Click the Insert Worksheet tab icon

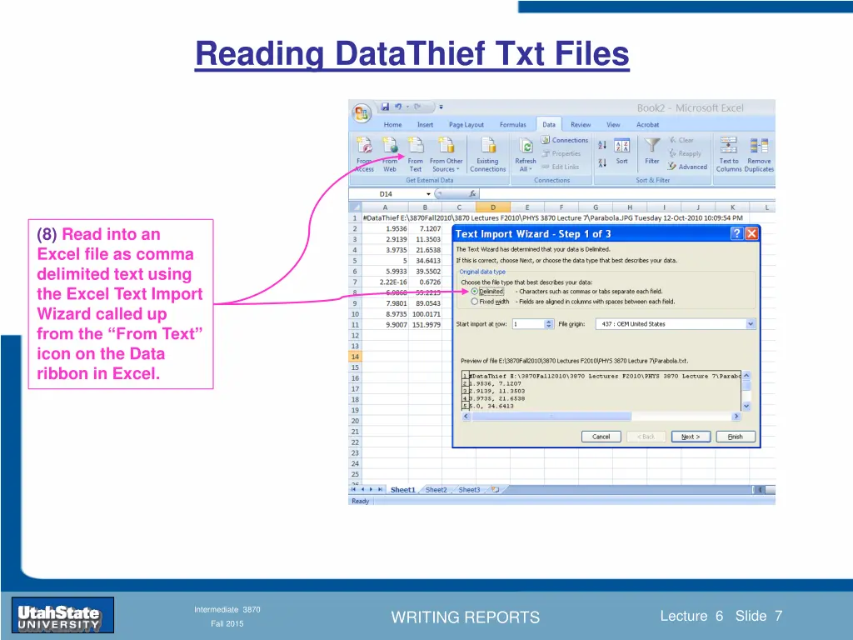(496, 490)
